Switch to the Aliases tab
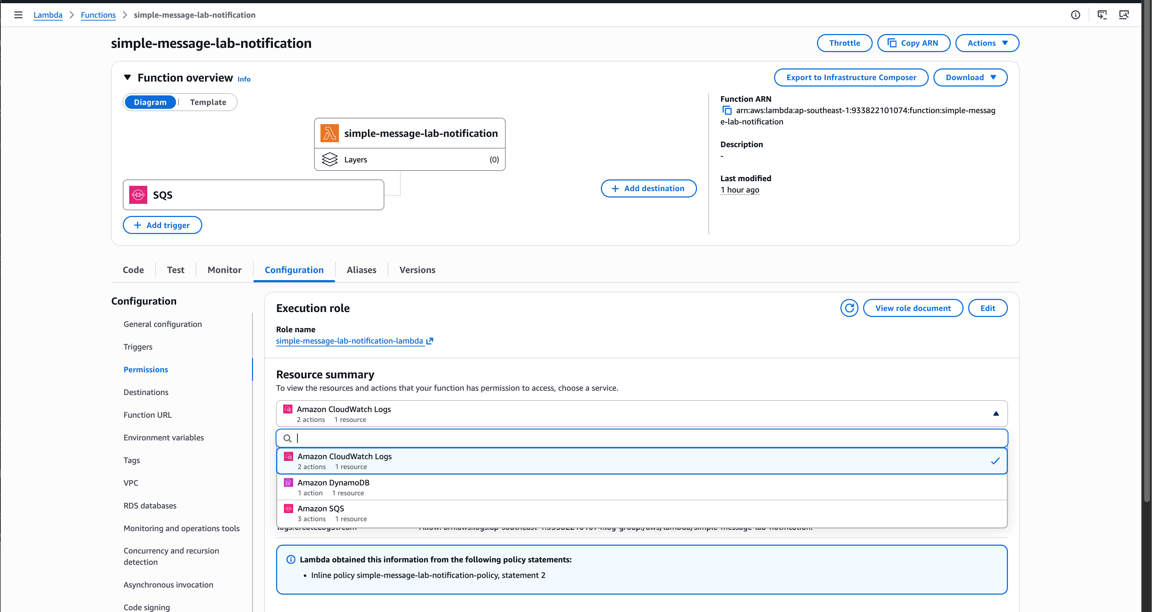1152x612 pixels. pyautogui.click(x=361, y=270)
